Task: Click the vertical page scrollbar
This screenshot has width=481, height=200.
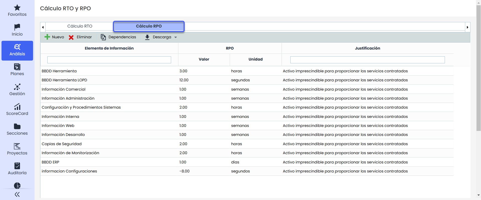Action: pyautogui.click(x=478, y=68)
